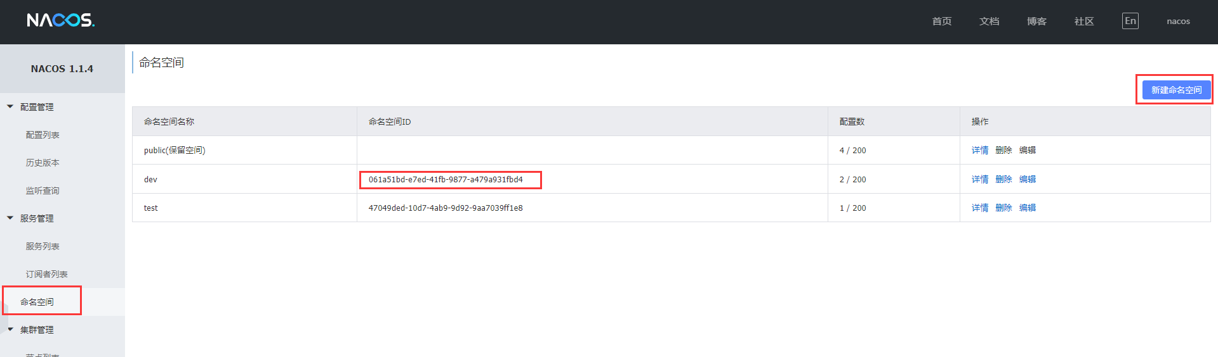The image size is (1218, 357).
Task: Click the test namespace ID 47049ded-10d7-4ab9-9d92-9aa7039ff1e8
Action: [446, 208]
